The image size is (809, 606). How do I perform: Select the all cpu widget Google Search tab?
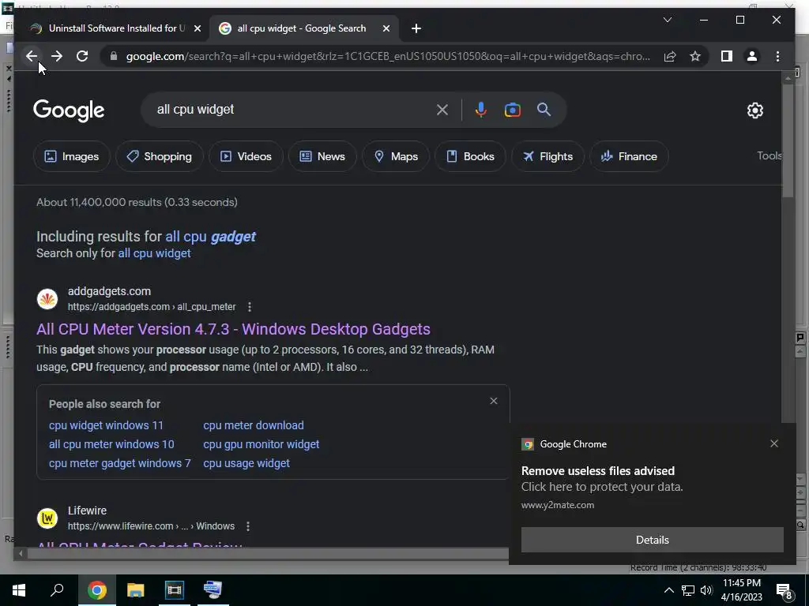[x=303, y=28]
